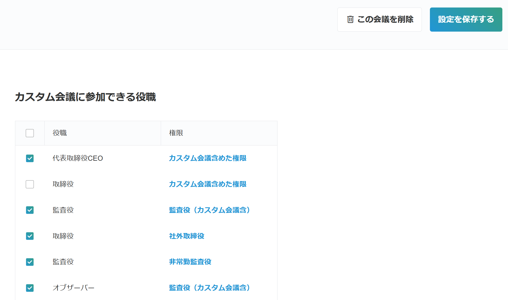Click the 権限 column header
Screen dimensions: 508x300
176,133
